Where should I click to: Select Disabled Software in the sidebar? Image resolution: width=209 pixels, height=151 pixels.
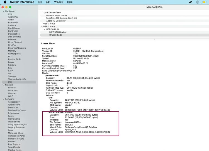coord(17,110)
